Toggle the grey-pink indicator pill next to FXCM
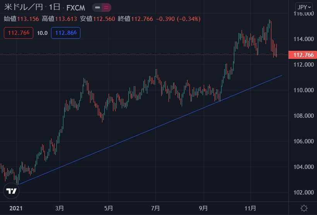This screenshot has height=215, width=317. coord(102,7)
